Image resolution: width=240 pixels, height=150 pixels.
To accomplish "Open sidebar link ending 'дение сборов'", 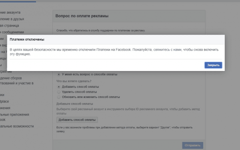I will [x=11, y=78].
